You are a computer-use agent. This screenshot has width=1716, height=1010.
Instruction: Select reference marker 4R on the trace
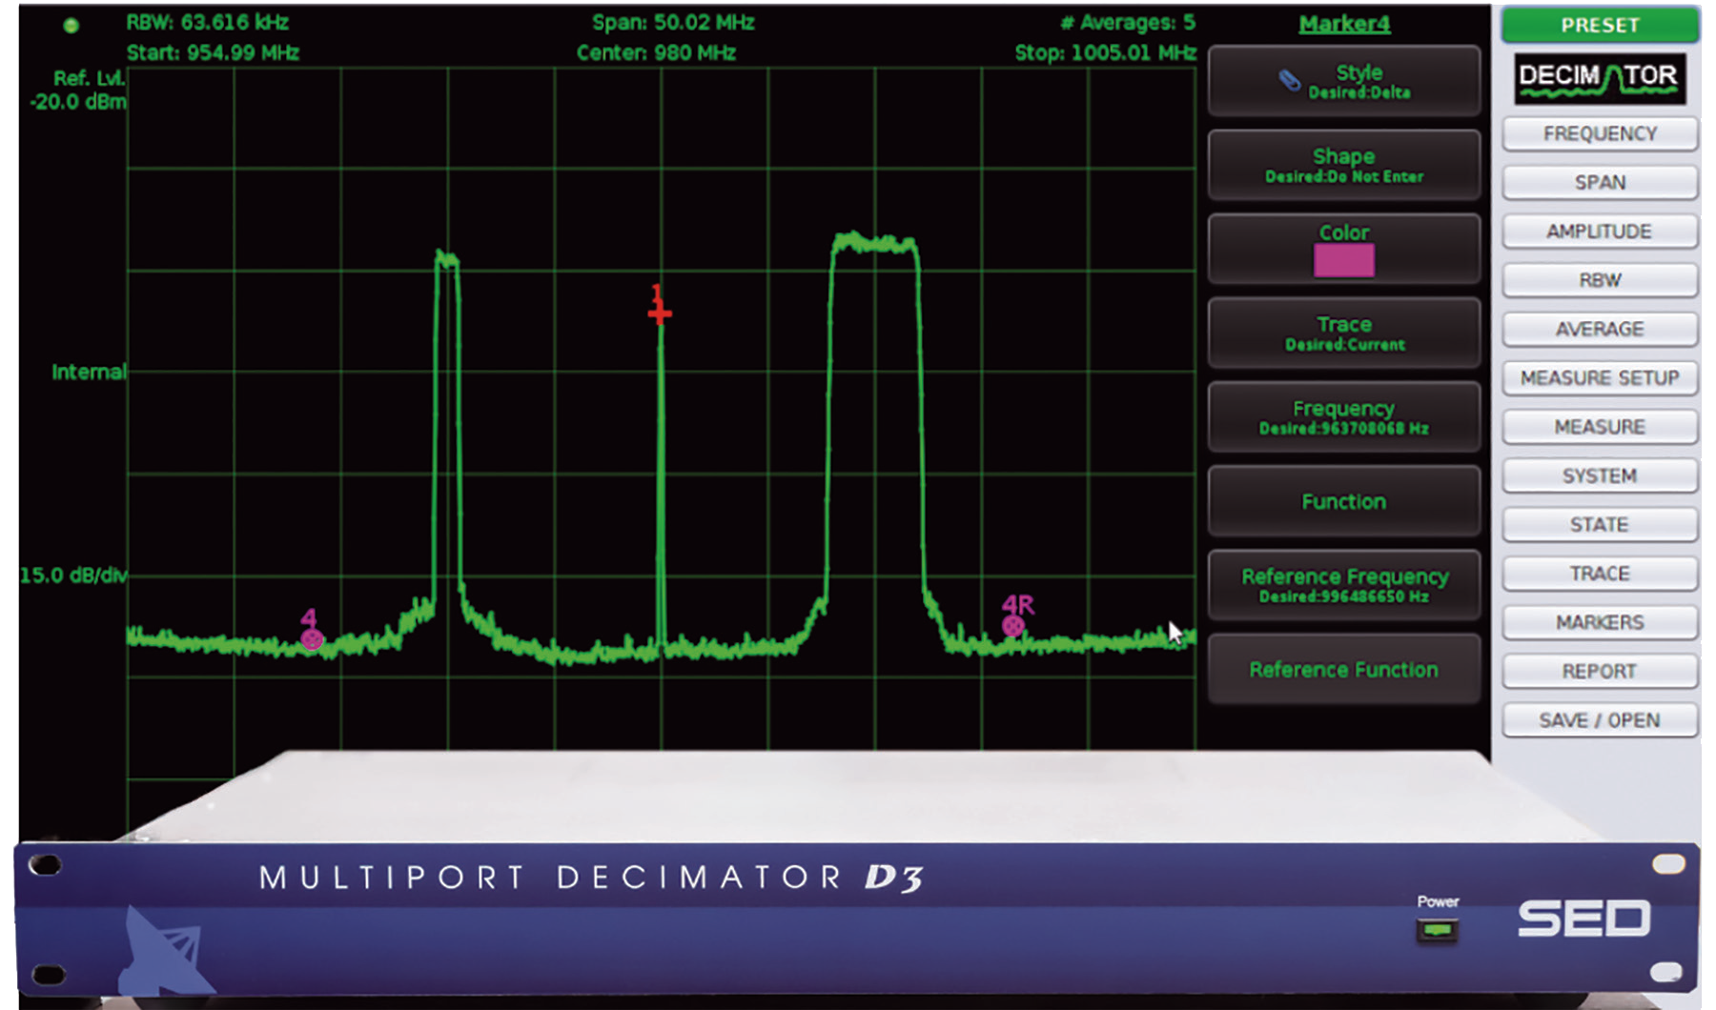click(x=1013, y=626)
